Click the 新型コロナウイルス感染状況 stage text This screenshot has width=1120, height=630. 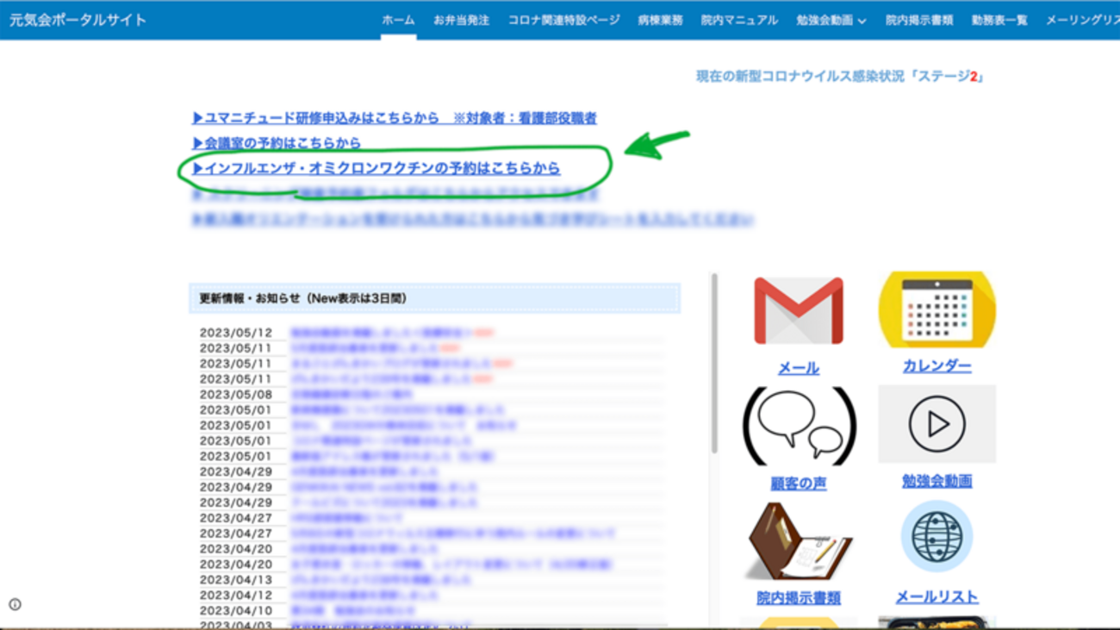coord(840,77)
